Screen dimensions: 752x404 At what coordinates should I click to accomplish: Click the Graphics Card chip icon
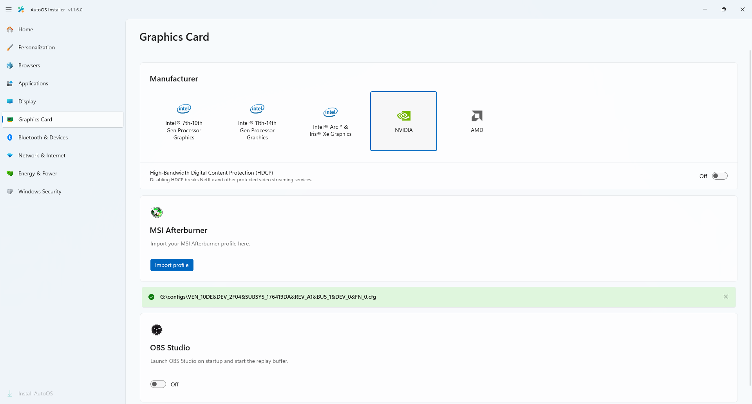[10, 119]
